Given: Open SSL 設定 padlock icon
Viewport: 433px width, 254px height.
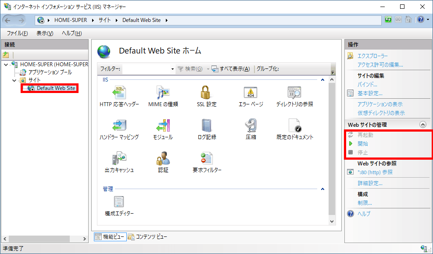Looking at the screenshot, I should coord(207,93).
